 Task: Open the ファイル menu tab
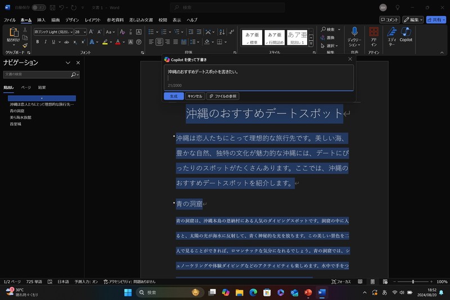10,20
